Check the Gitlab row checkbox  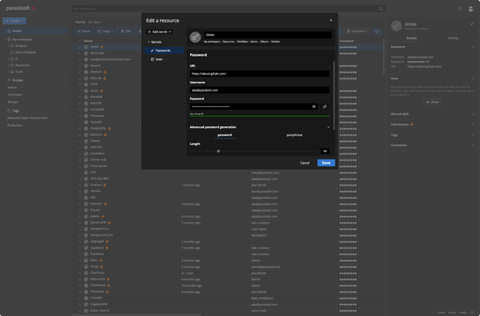[x=75, y=47]
